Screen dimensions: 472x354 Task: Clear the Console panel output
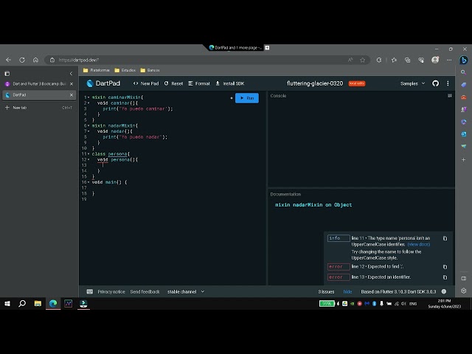(x=450, y=96)
